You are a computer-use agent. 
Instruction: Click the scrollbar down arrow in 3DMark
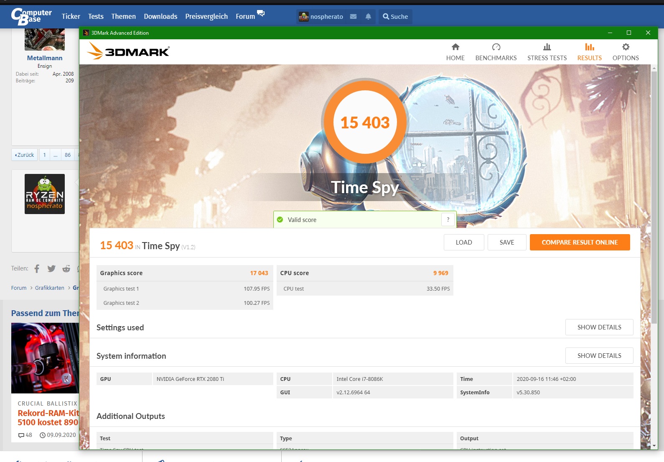654,446
